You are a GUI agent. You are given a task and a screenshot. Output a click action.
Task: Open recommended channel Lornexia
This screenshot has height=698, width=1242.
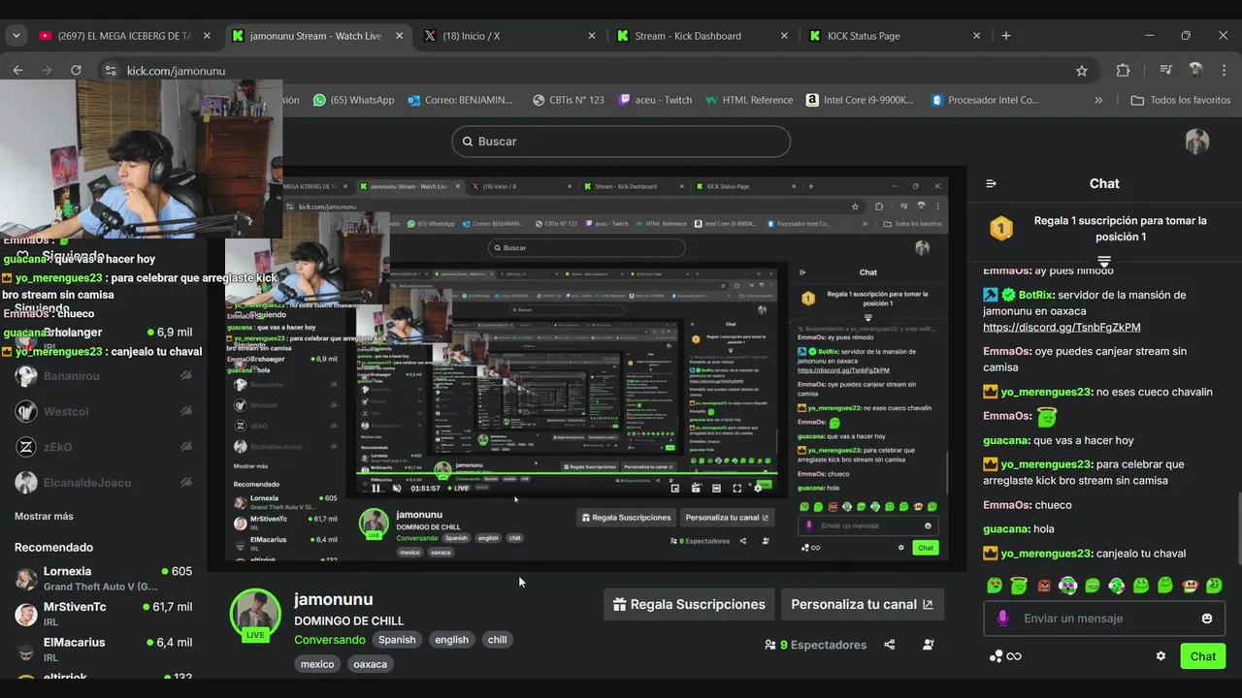(x=103, y=579)
